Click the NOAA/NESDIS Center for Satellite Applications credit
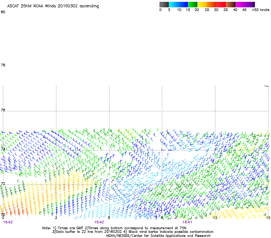The width and height of the screenshot is (271, 238). click(158, 236)
